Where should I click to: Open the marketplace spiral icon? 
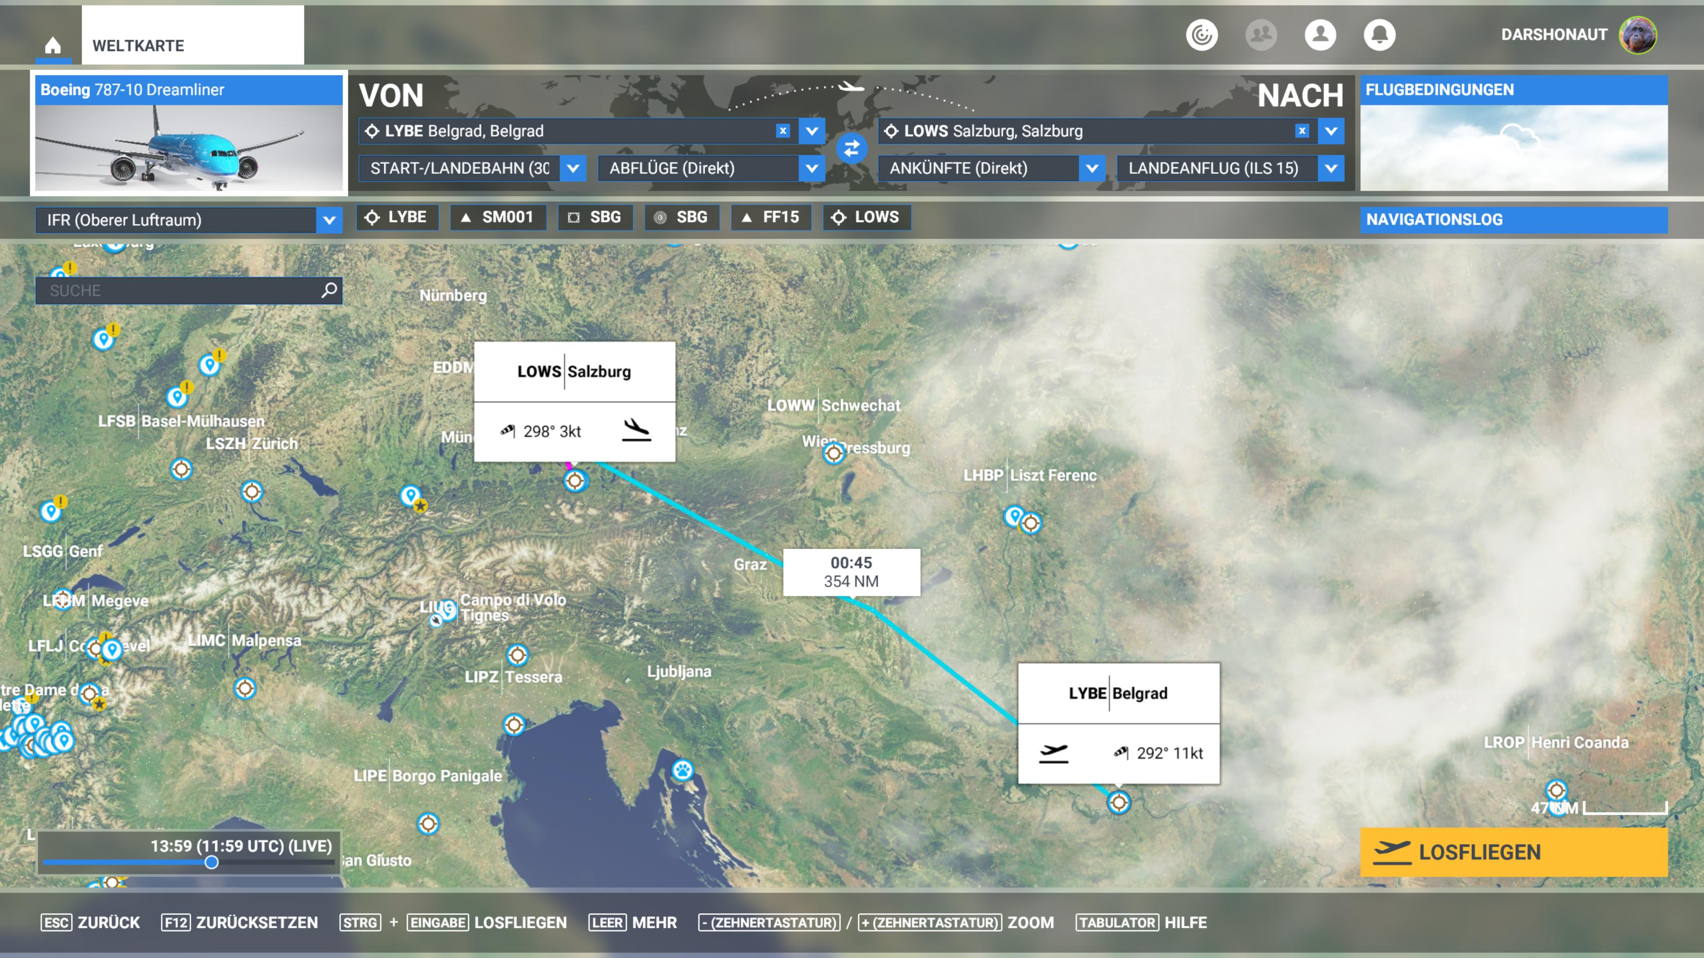(x=1202, y=35)
